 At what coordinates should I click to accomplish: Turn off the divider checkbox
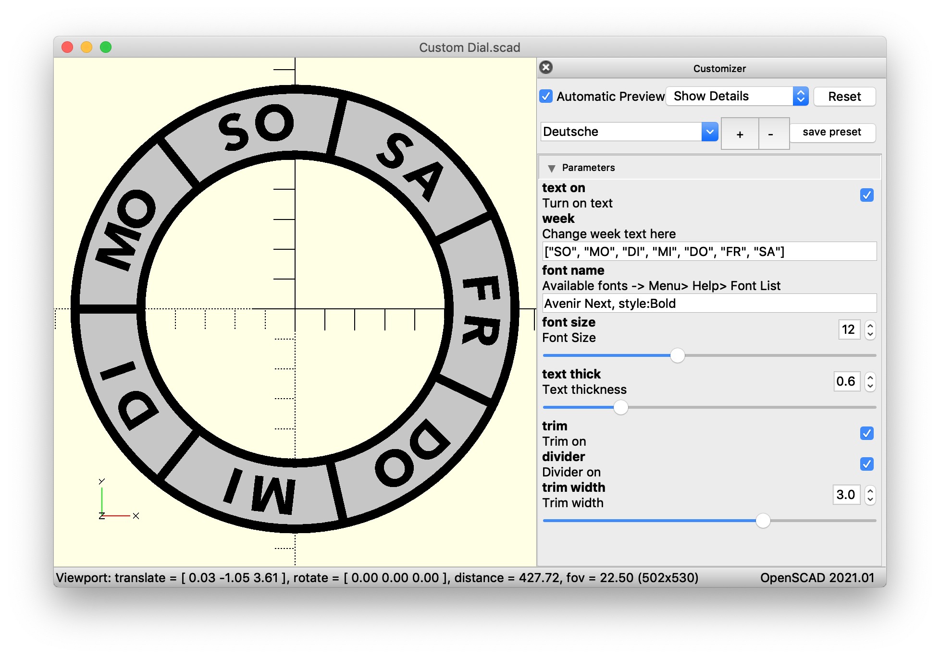click(866, 464)
